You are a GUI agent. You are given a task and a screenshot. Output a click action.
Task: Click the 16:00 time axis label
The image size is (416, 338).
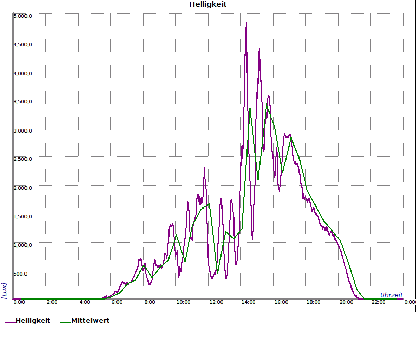point(281,302)
